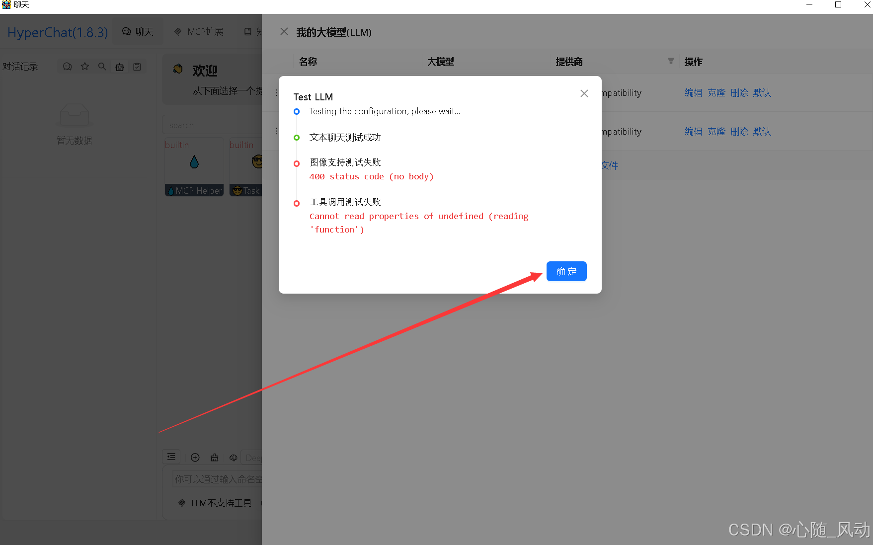The width and height of the screenshot is (873, 545).
Task: Click the drag handle of the first LLM row
Action: pyautogui.click(x=276, y=93)
